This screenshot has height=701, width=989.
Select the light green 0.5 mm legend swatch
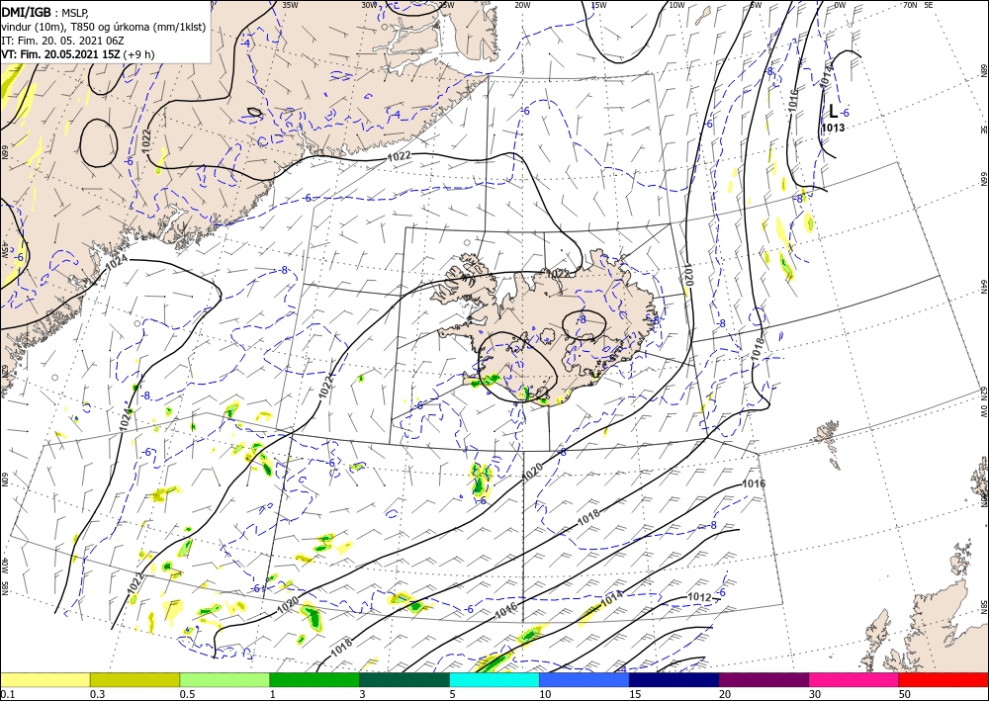225,679
